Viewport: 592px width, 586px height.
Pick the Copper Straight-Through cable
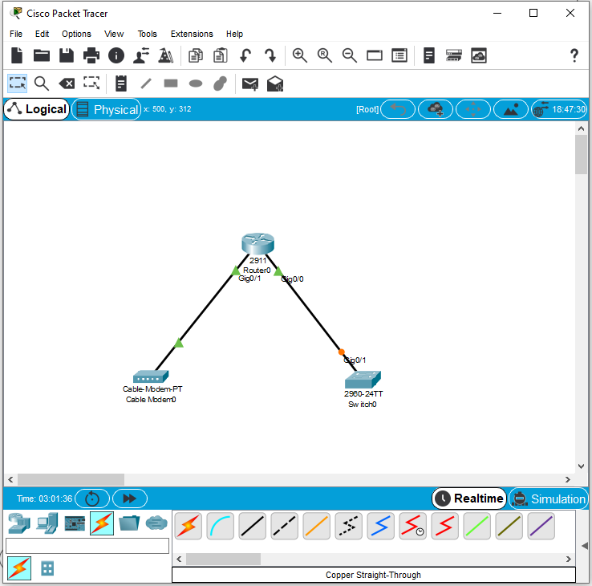coord(253,526)
